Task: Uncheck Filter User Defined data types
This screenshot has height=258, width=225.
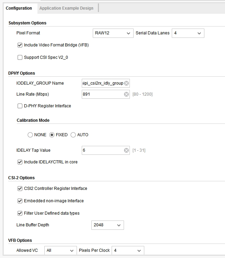Action: click(x=20, y=213)
